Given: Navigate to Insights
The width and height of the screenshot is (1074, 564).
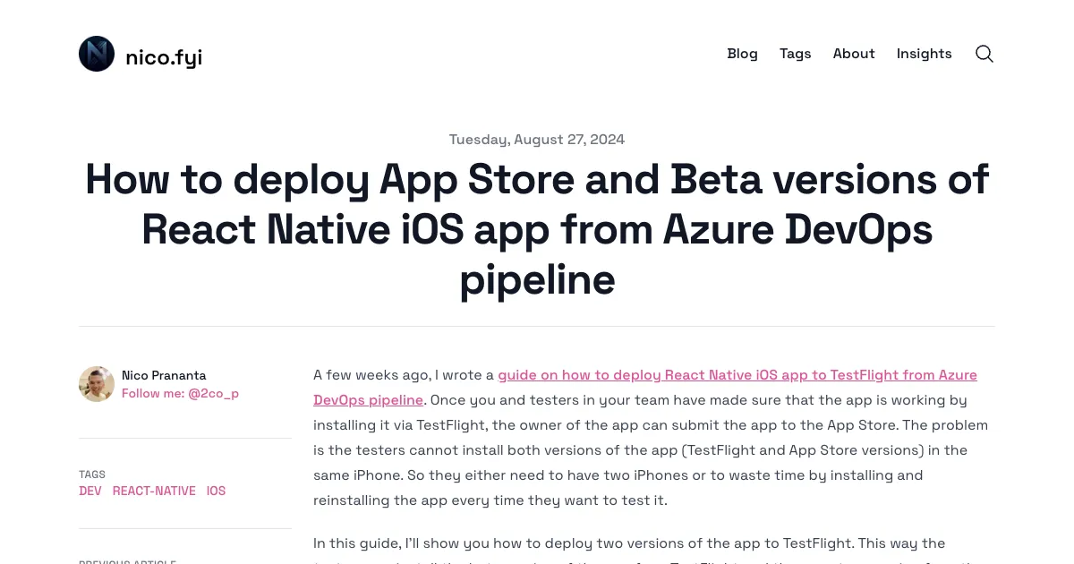Looking at the screenshot, I should pyautogui.click(x=924, y=54).
